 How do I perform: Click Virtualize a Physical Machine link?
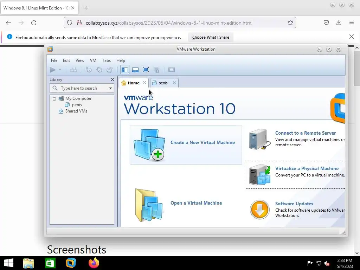coord(307,169)
